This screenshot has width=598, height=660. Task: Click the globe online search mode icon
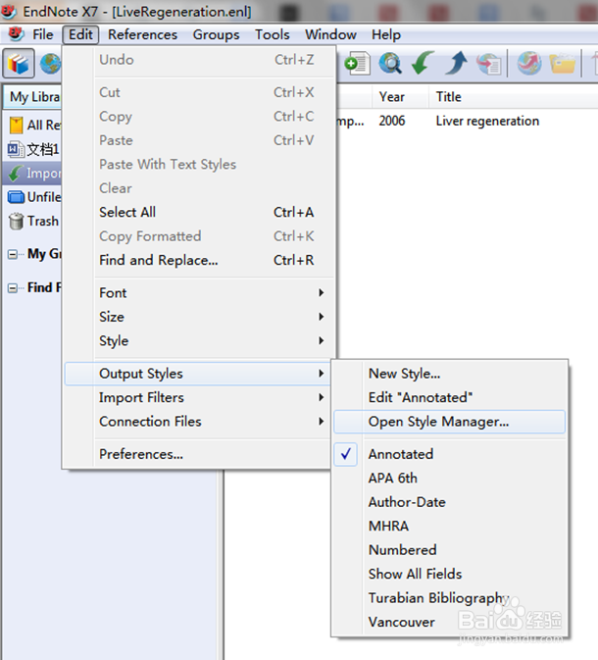50,64
